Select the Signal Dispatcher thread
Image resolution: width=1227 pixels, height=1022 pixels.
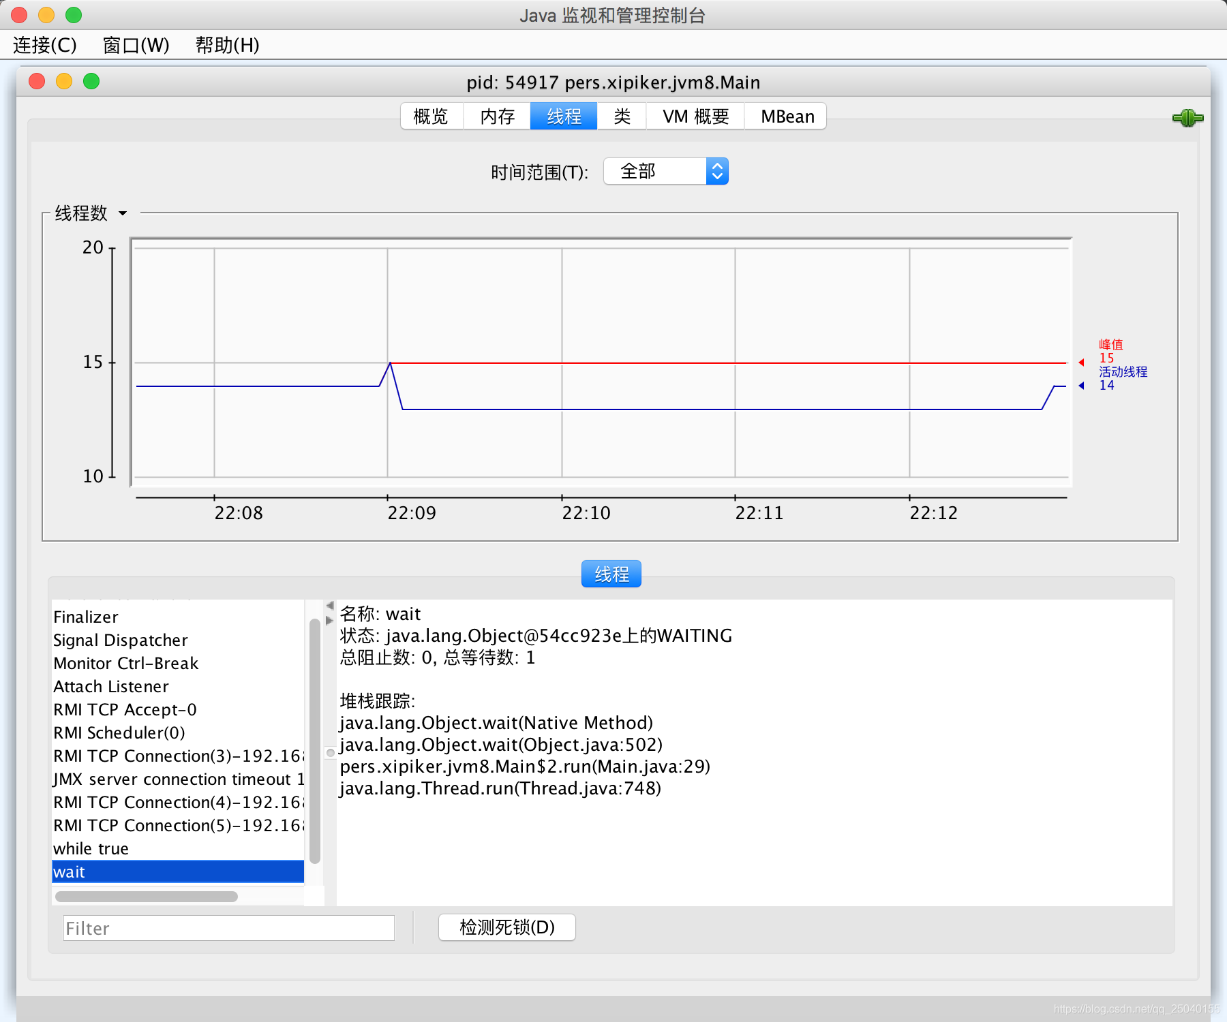click(178, 640)
